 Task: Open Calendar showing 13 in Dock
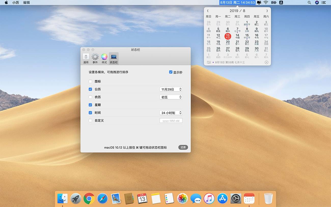pos(142,199)
